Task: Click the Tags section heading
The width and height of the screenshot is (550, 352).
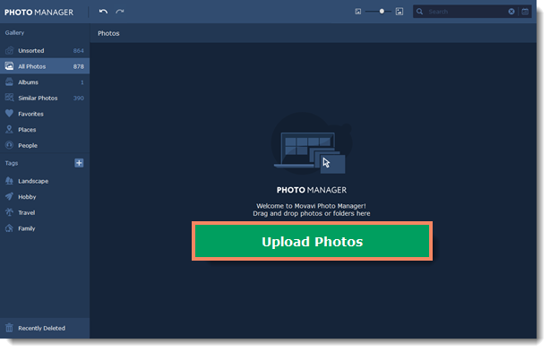Action: click(x=12, y=163)
